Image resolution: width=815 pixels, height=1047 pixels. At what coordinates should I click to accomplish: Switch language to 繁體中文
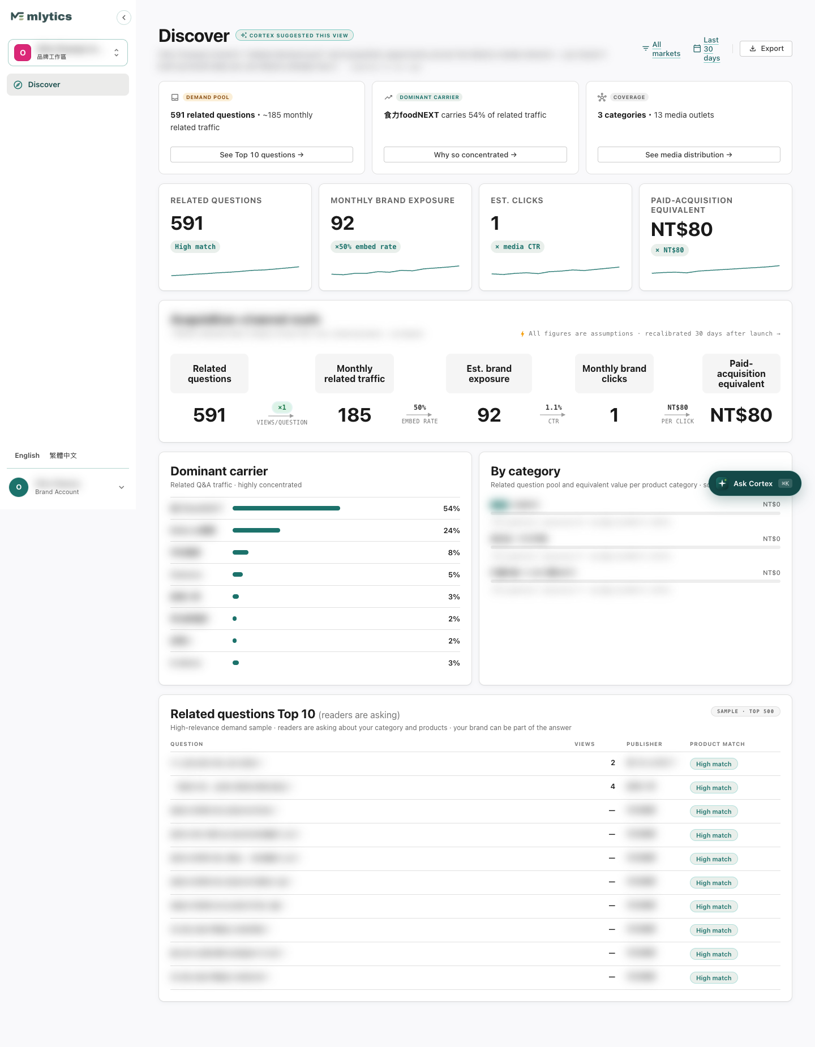click(63, 456)
